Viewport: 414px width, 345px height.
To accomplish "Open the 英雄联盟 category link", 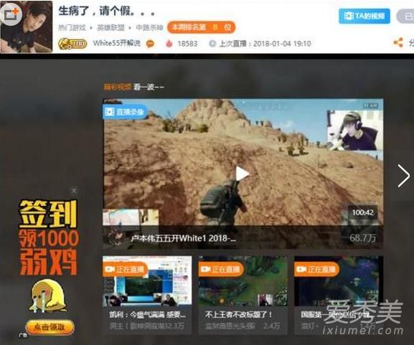I will (x=111, y=27).
